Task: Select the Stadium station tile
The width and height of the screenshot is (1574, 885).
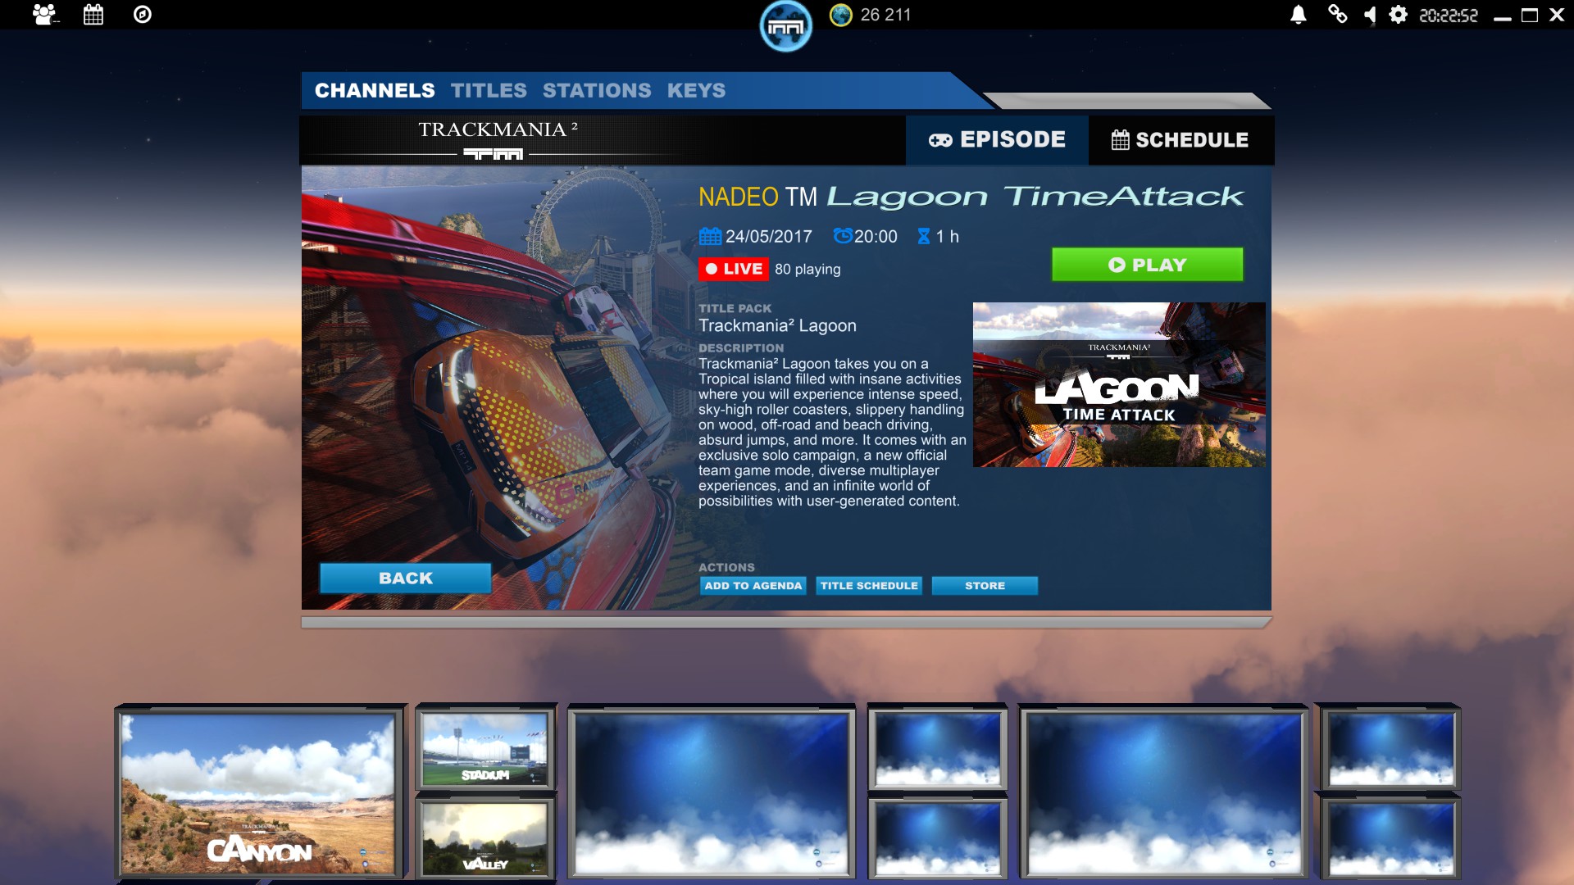Action: tap(485, 749)
